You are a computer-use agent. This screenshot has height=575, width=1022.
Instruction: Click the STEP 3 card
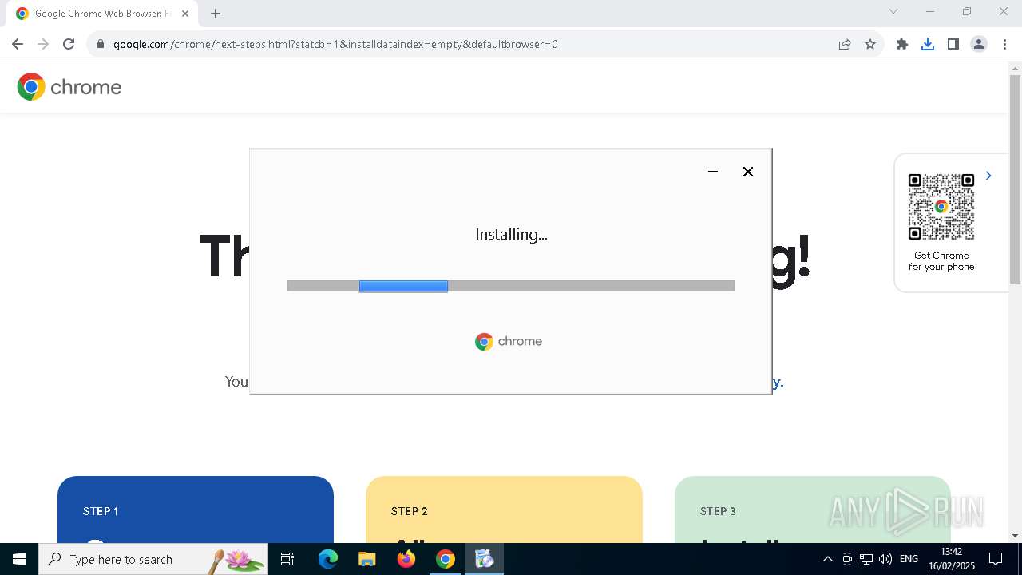click(813, 510)
